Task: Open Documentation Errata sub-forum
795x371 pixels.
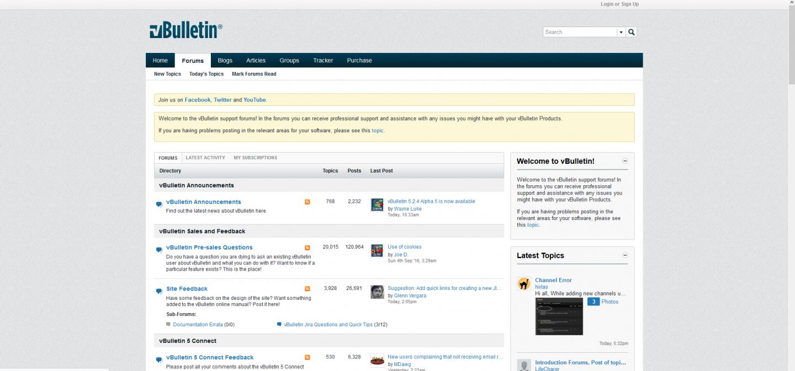Action: coord(198,325)
